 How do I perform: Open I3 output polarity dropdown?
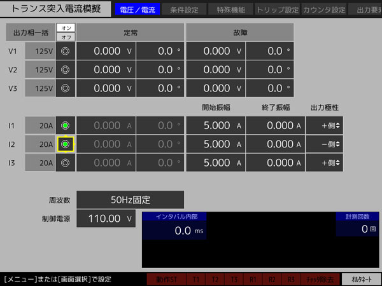click(x=324, y=163)
